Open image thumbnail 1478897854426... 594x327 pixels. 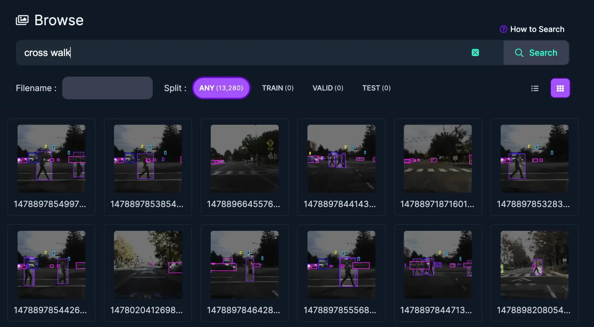tap(51, 265)
